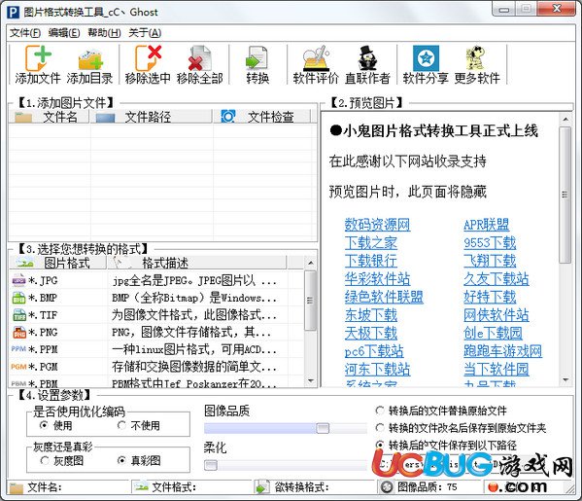Click the status bar 欲转换格式 icon
The image size is (582, 501).
[x=262, y=487]
